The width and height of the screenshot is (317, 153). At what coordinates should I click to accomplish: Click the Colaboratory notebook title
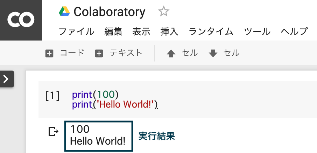(x=110, y=12)
